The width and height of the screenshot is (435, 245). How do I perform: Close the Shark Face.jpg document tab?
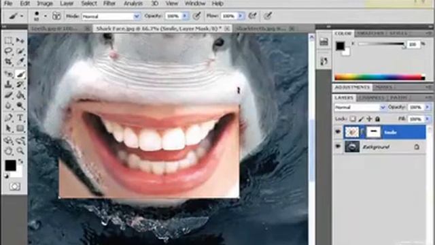[227, 29]
